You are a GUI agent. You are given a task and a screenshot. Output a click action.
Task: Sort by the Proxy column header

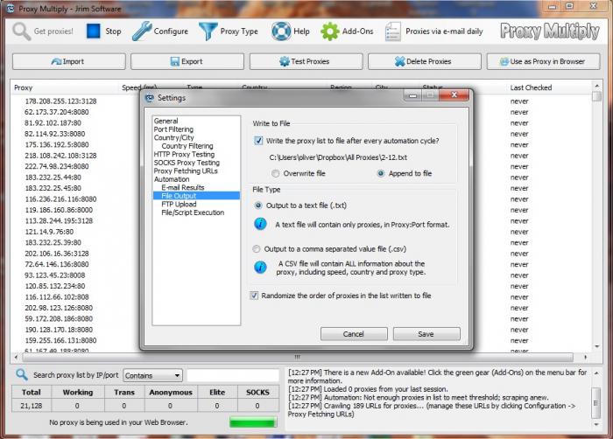[24, 87]
